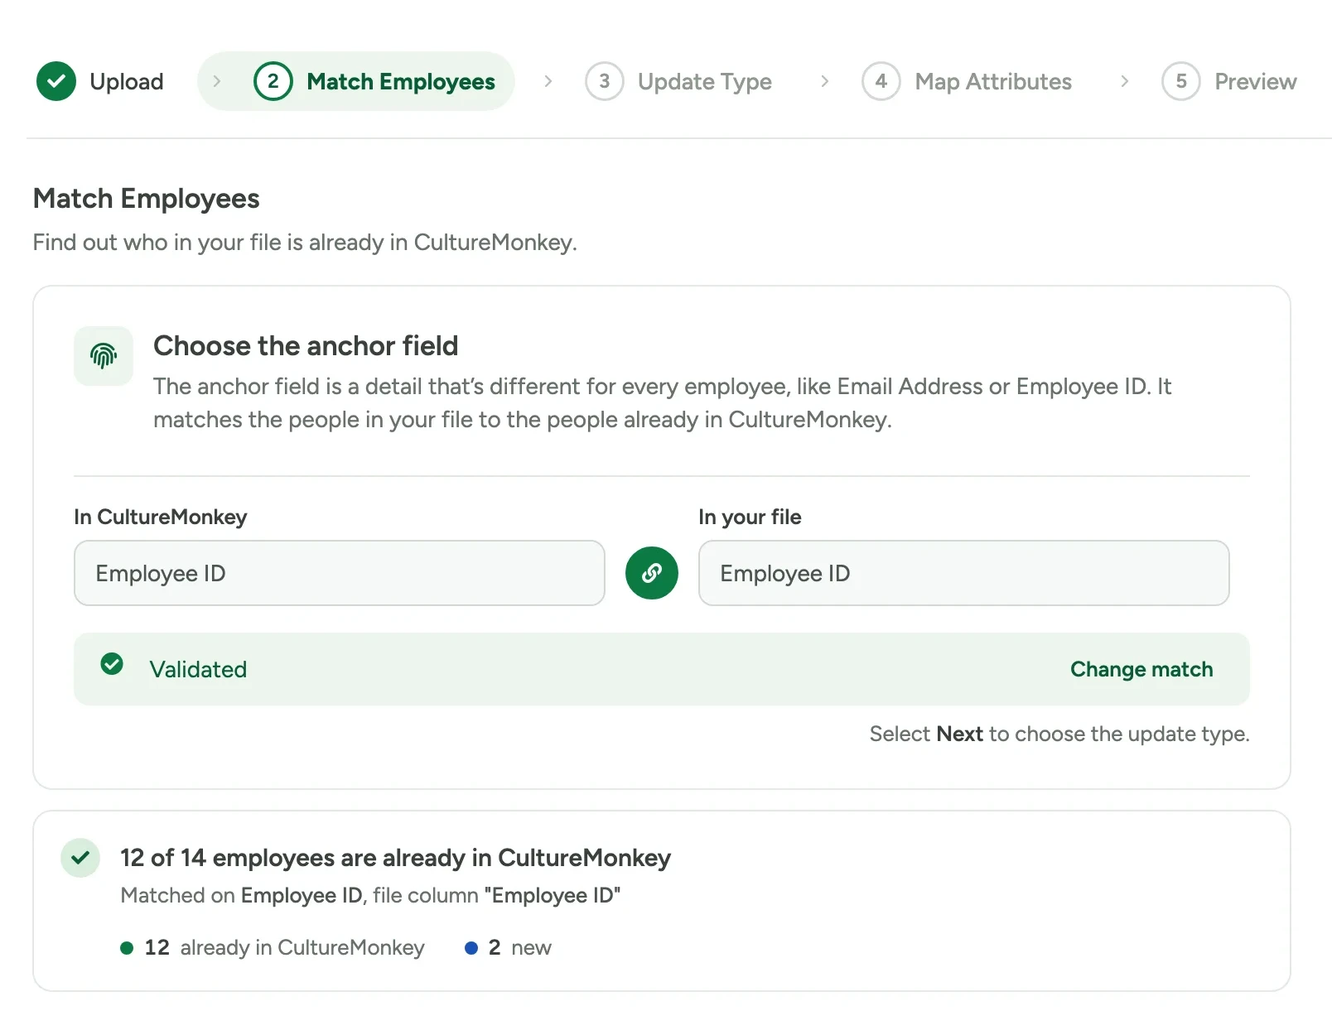Click the step 2 number circle

pos(273,81)
